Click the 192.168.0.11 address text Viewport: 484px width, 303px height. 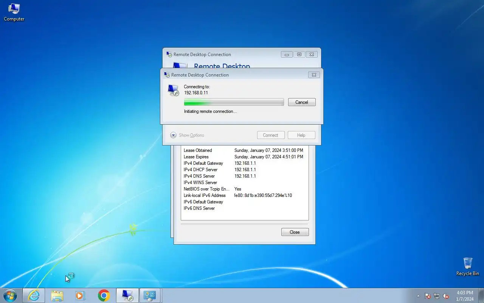[196, 93]
